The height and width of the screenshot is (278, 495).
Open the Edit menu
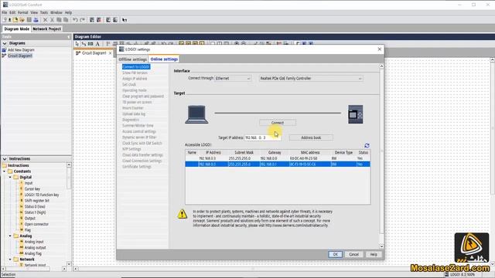tap(12, 12)
